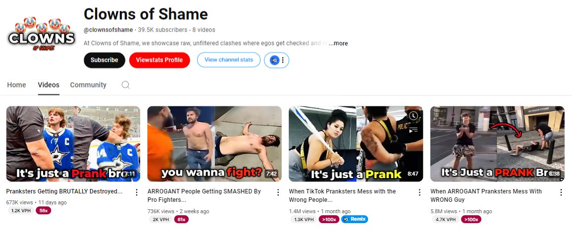
Task: Open the "you wanna fight?" video thumbnail
Action: click(214, 144)
